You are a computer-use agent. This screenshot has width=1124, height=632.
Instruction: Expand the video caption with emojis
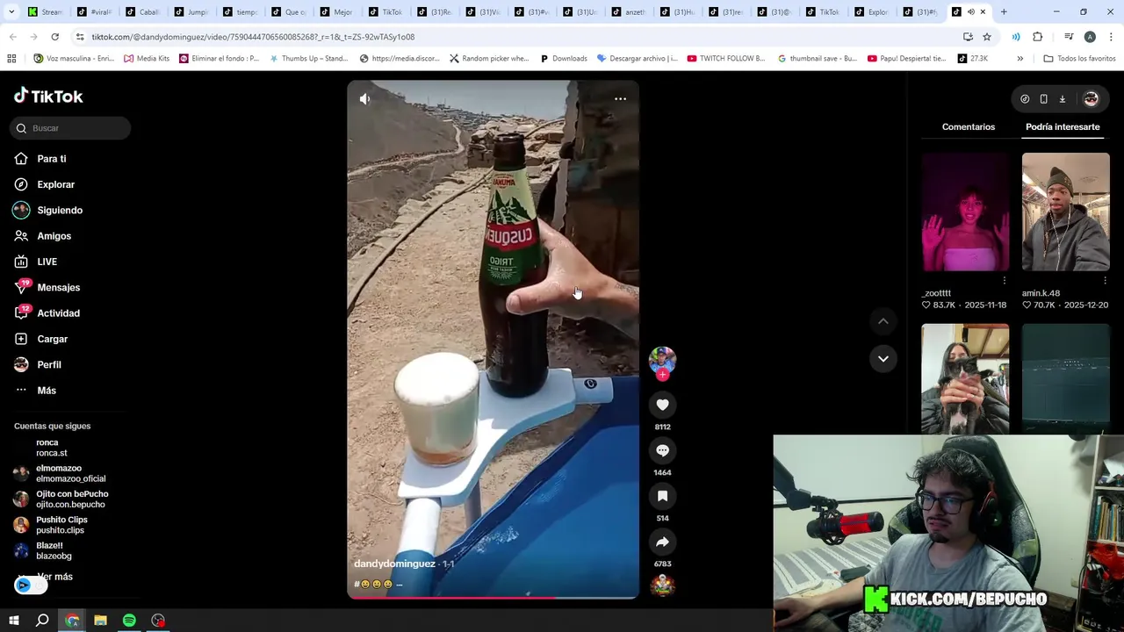[378, 584]
